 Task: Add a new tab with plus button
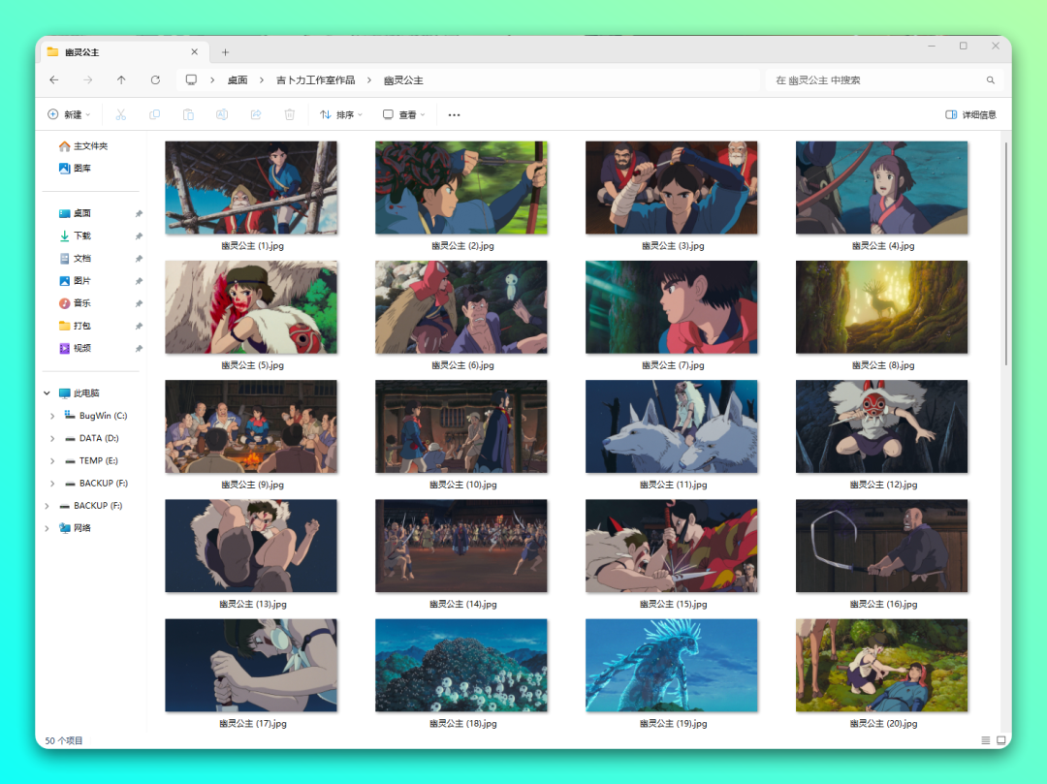click(x=225, y=52)
